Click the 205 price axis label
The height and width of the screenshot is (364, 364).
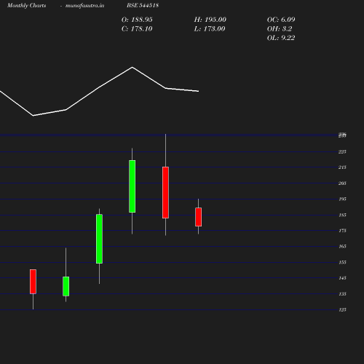click(342, 183)
